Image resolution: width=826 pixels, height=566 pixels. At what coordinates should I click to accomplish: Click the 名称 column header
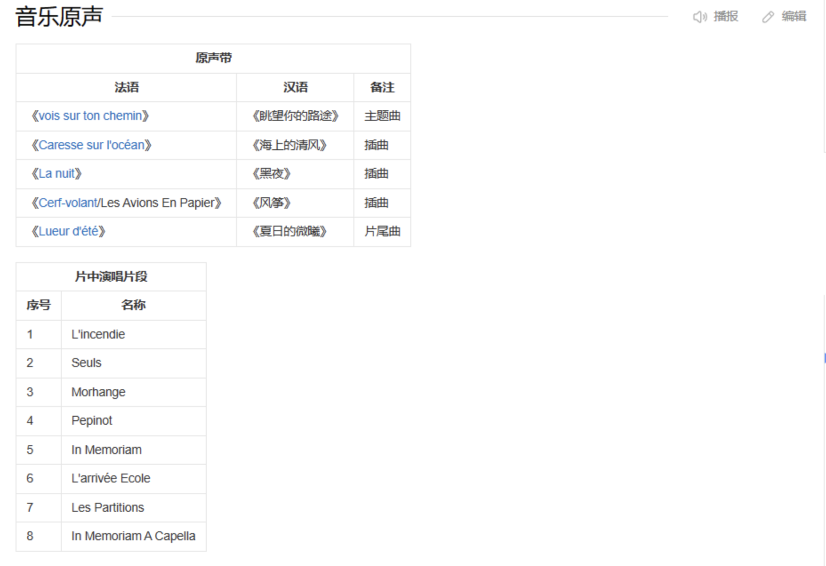pyautogui.click(x=133, y=305)
